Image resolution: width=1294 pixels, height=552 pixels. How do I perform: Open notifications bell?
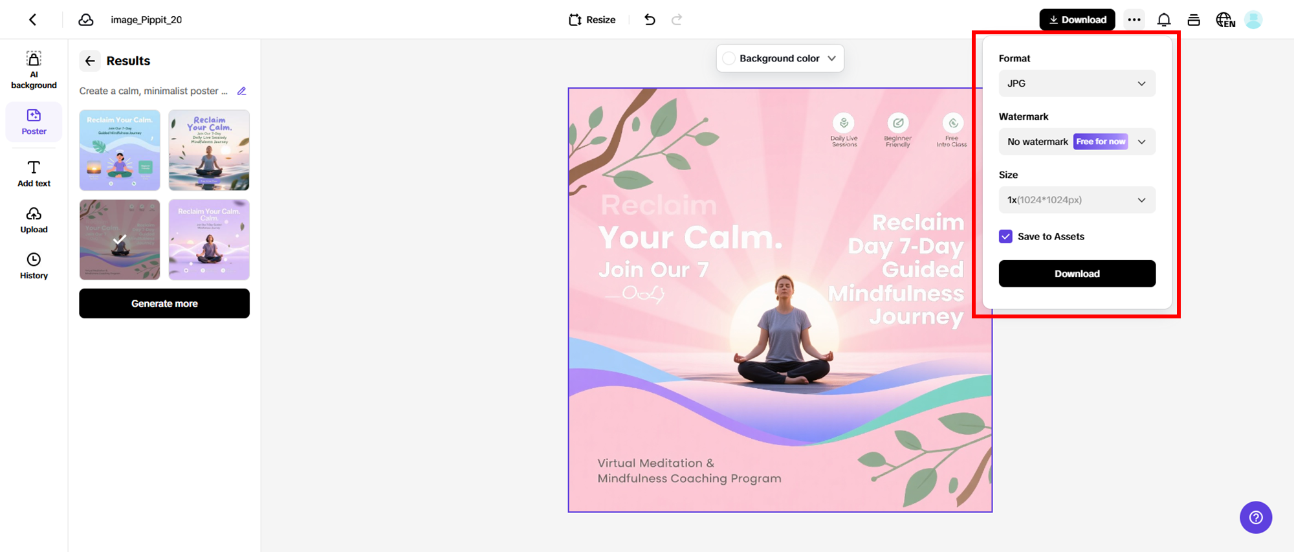pyautogui.click(x=1164, y=20)
